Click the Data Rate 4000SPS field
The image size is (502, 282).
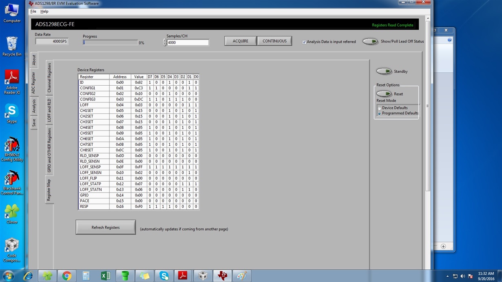click(x=52, y=41)
